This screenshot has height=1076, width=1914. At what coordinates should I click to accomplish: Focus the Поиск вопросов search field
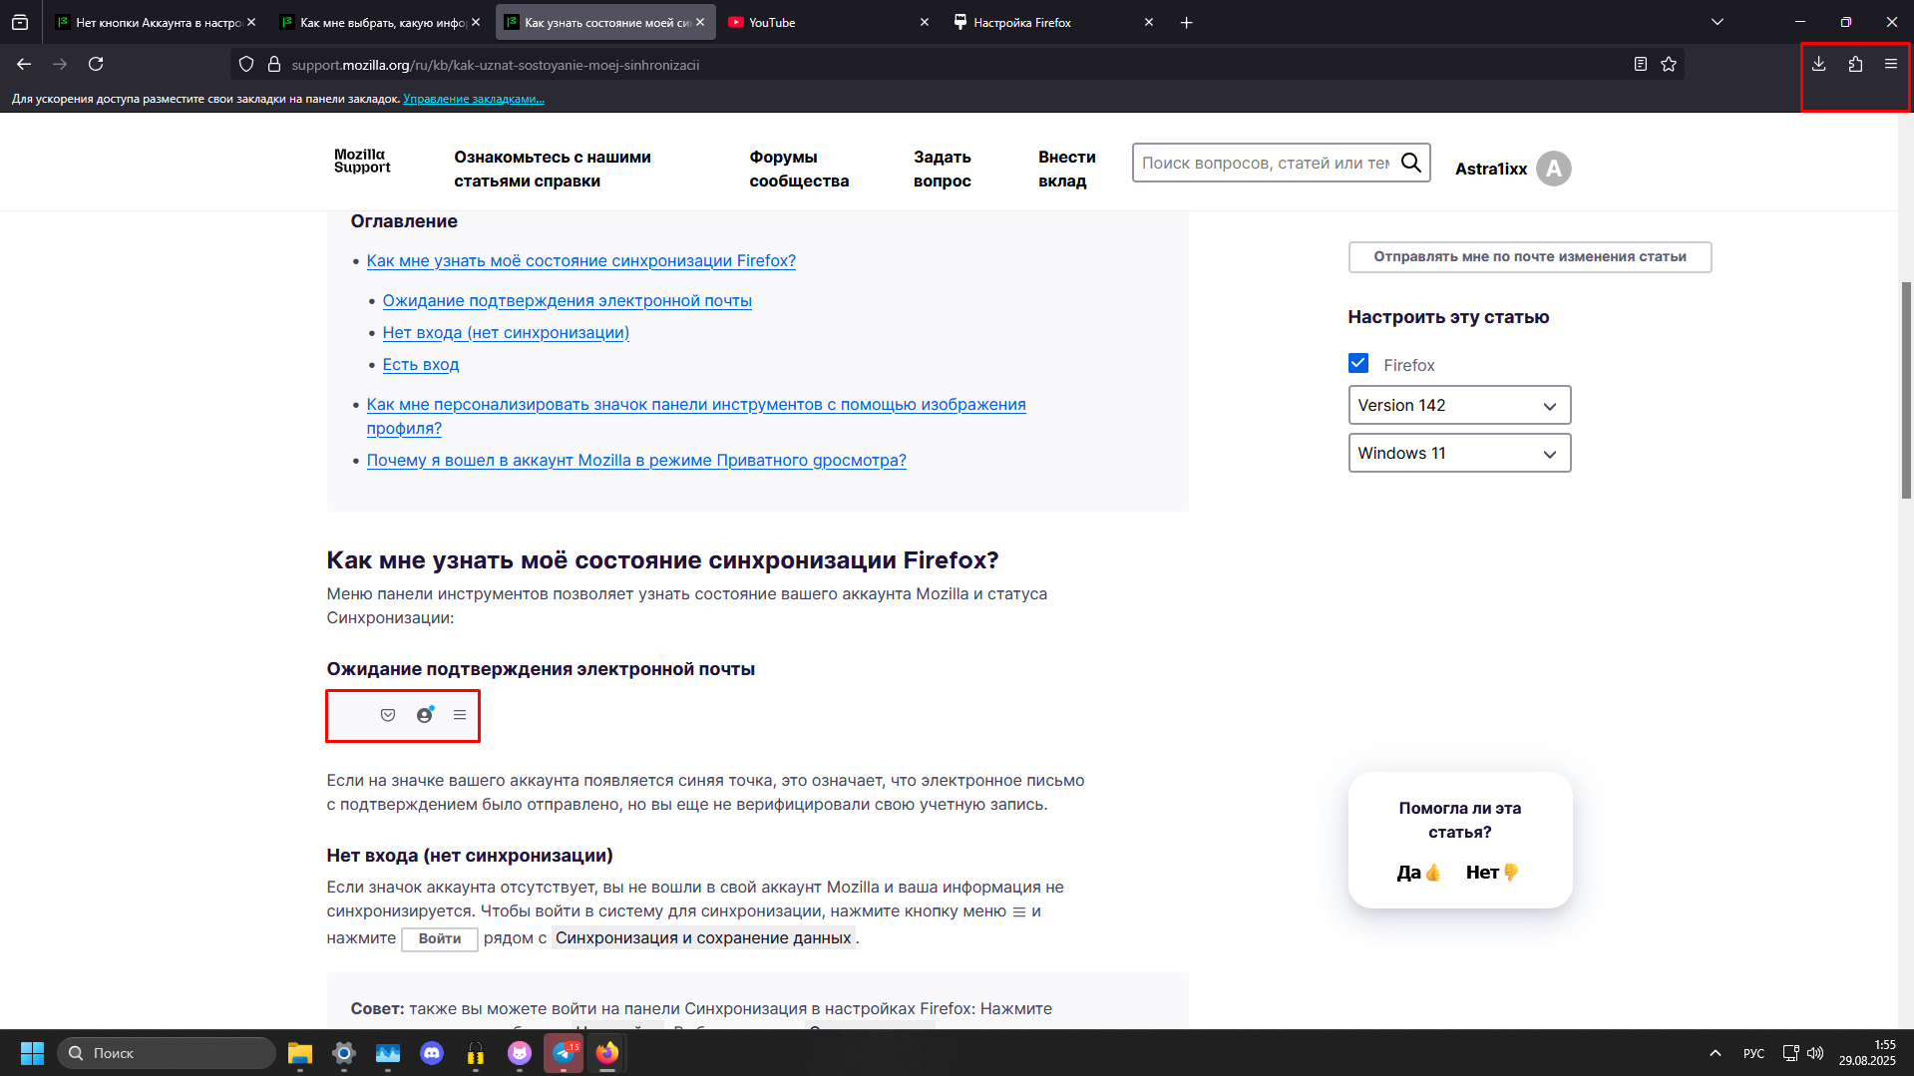click(x=1264, y=164)
